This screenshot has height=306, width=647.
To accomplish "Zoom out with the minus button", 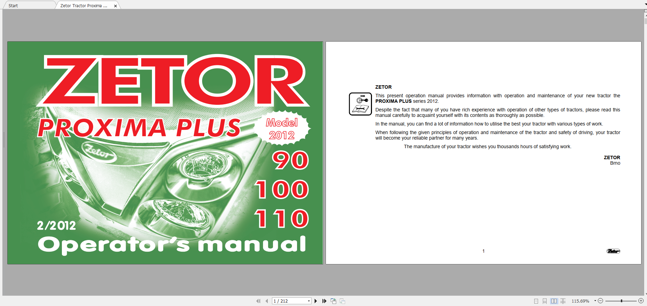I will point(601,301).
